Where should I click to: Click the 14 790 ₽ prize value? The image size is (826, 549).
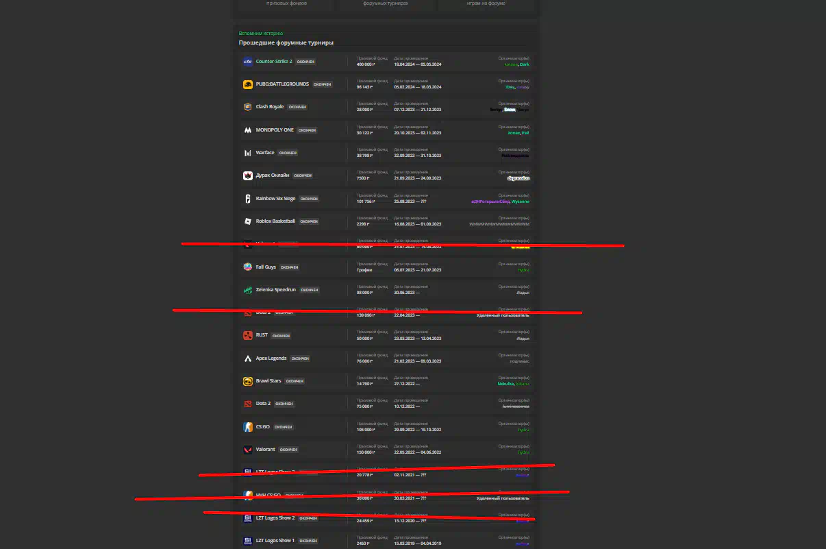364,384
